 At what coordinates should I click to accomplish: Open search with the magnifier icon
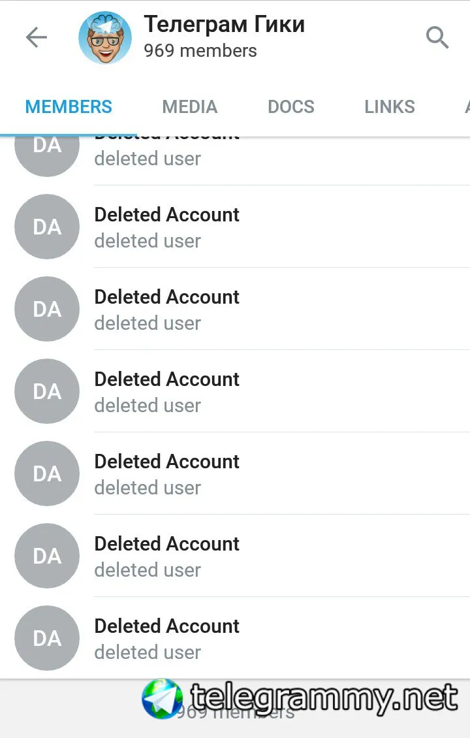coord(437,38)
